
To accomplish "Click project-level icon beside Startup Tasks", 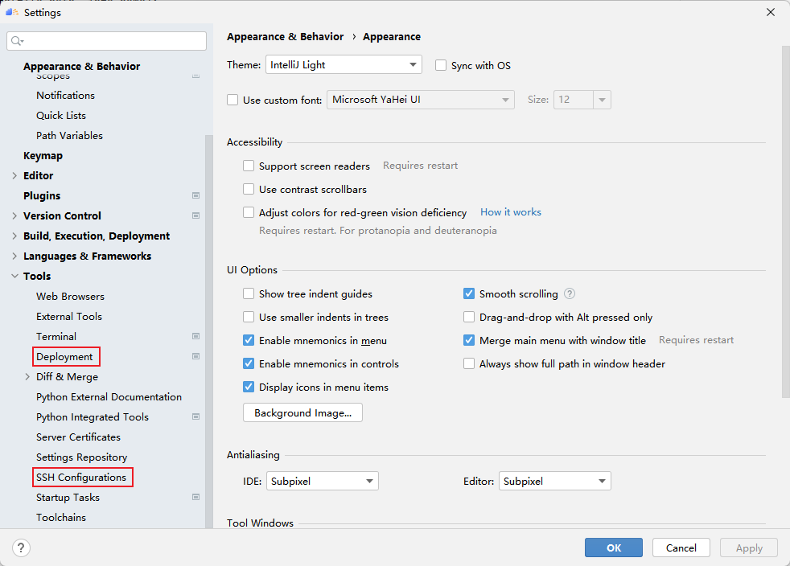I will pyautogui.click(x=195, y=497).
